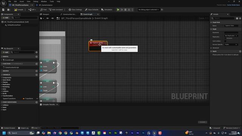
Task: Add a new variable with plus icon
Action: 37,75
